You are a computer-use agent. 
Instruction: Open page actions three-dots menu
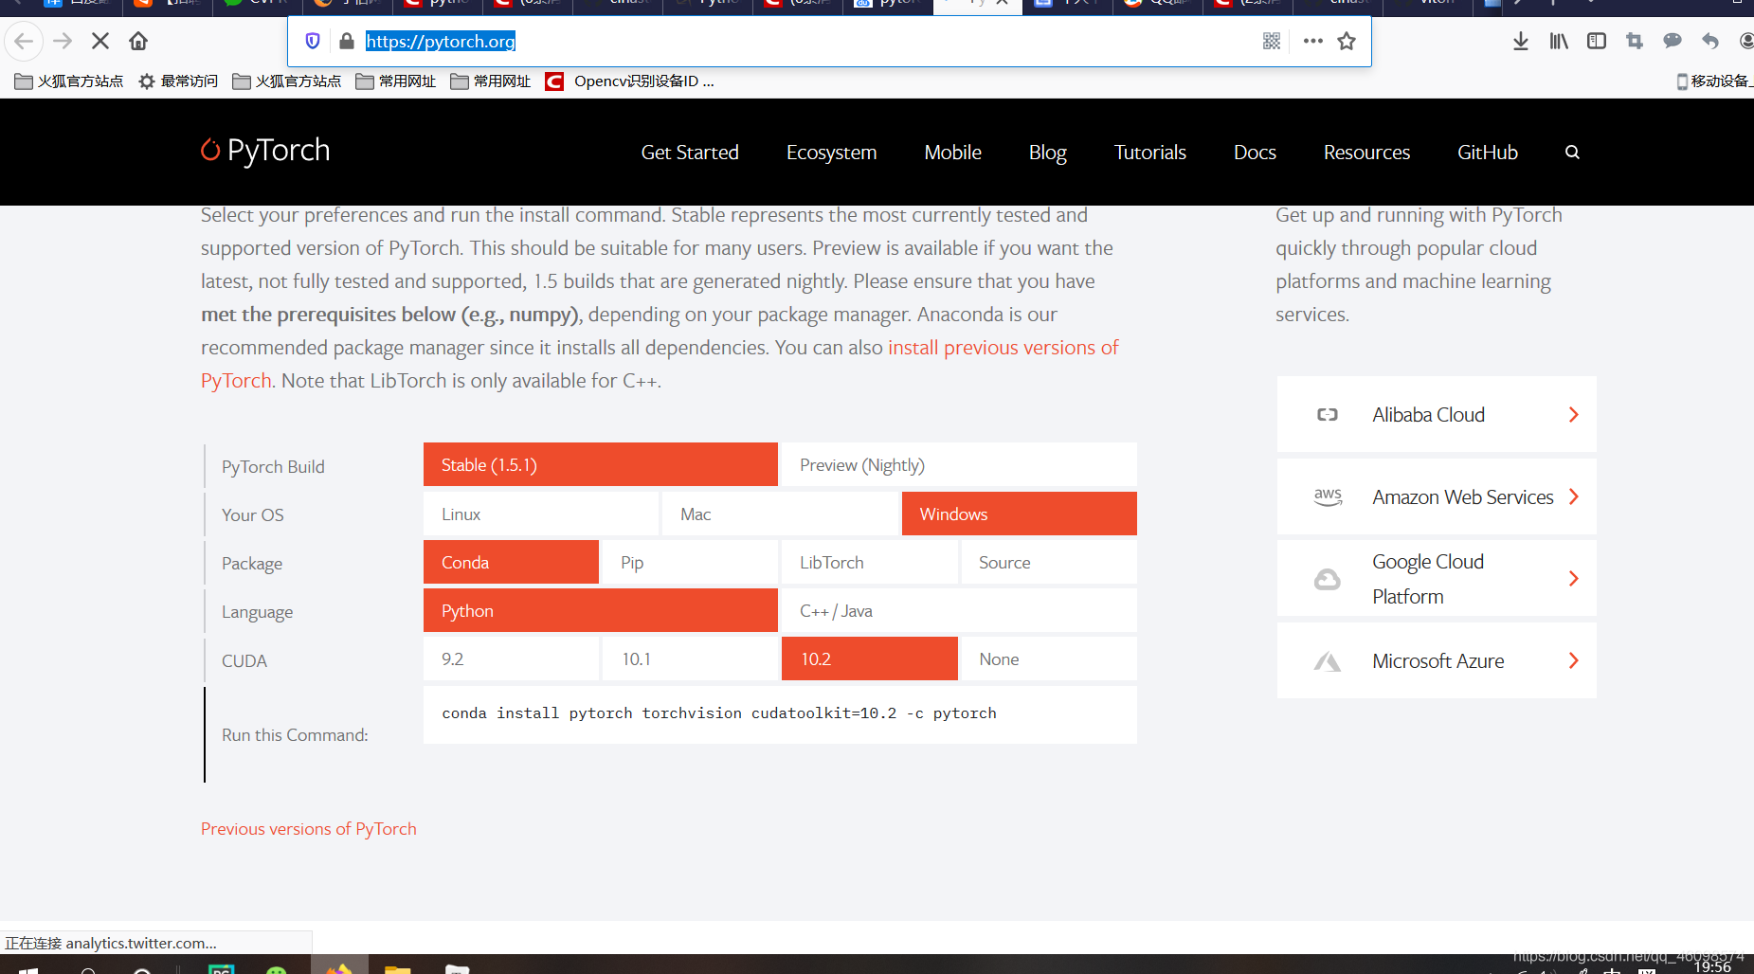pyautogui.click(x=1312, y=41)
